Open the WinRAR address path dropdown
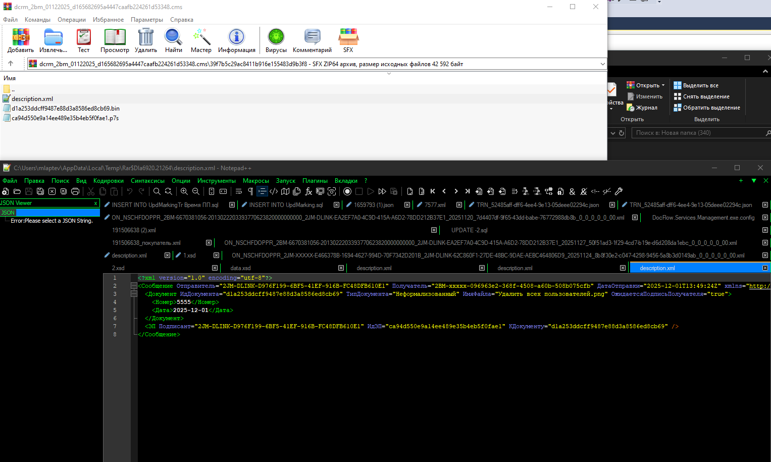The image size is (771, 462). pyautogui.click(x=602, y=64)
